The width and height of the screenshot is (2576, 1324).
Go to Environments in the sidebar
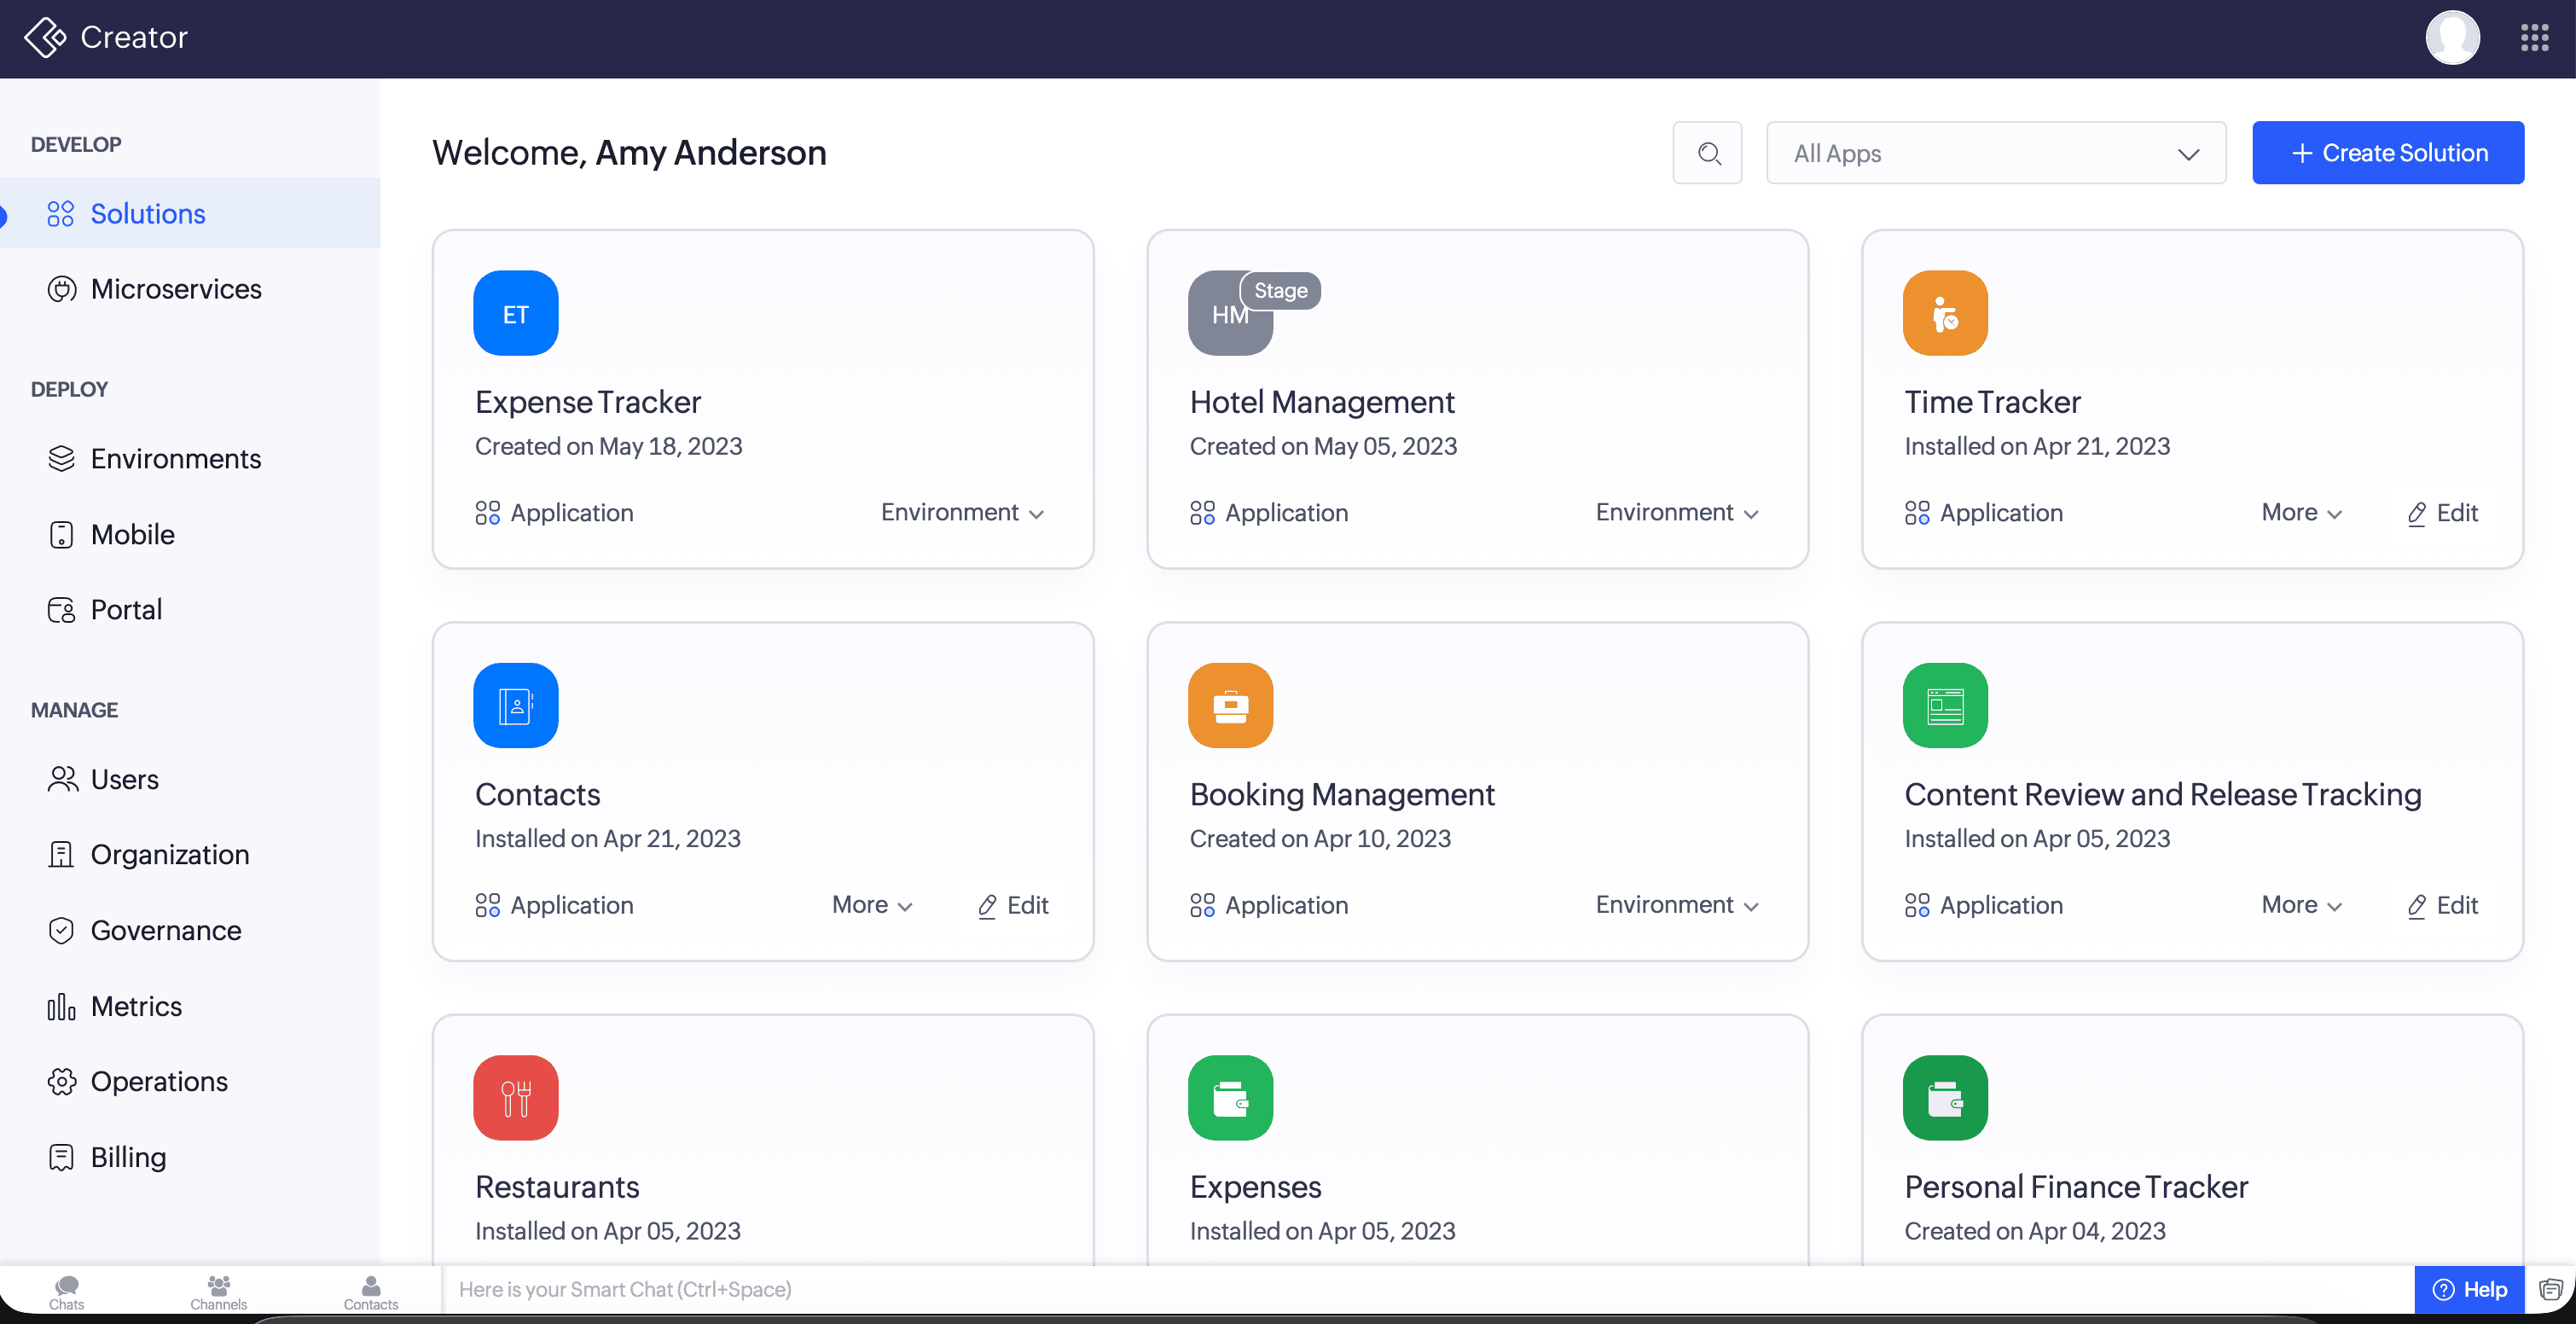(175, 458)
